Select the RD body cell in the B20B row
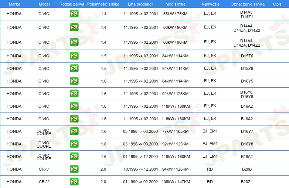The image size is (289, 188). [210, 169]
